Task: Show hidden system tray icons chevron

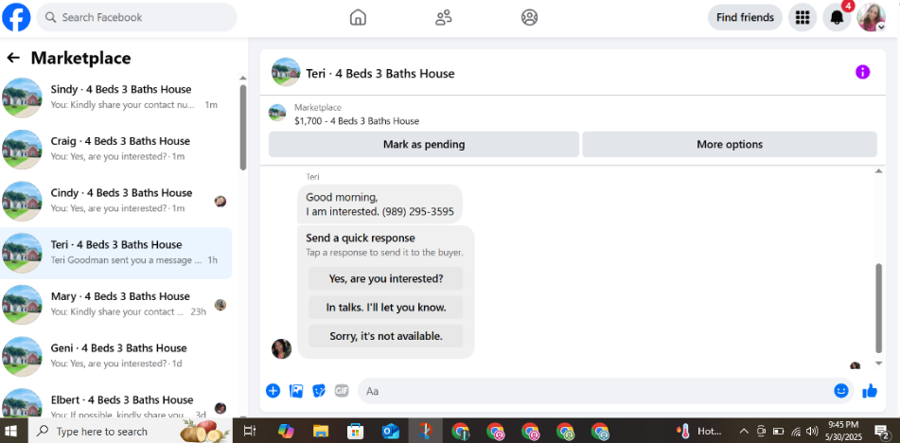Action: point(743,431)
